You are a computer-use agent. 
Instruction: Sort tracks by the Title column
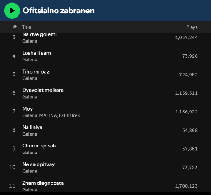click(27, 27)
